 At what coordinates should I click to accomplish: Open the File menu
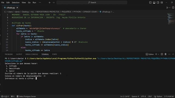[3, 2]
